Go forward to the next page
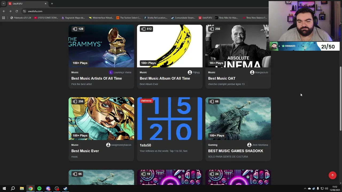 [10, 11]
